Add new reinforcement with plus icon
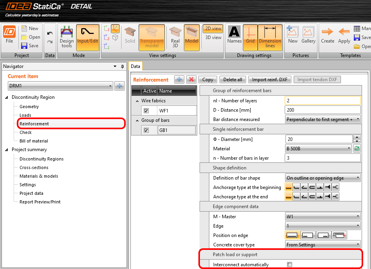Image resolution: width=371 pixels, height=269 pixels. point(179,80)
